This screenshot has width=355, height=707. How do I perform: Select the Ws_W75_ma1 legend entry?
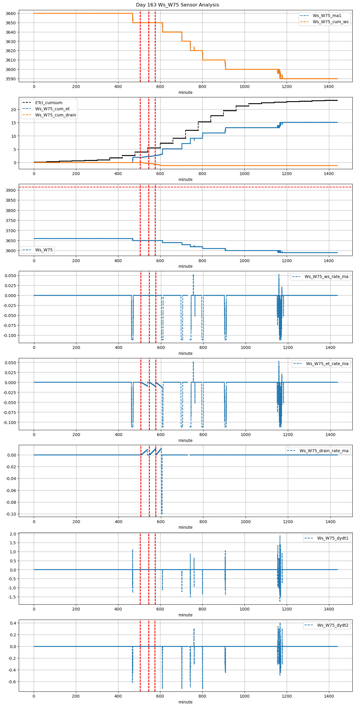pyautogui.click(x=327, y=16)
